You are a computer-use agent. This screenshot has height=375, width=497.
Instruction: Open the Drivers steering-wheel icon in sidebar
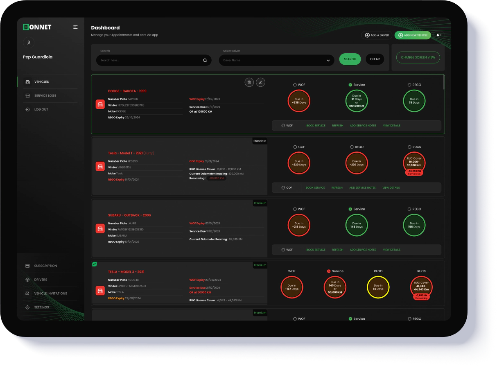27,280
